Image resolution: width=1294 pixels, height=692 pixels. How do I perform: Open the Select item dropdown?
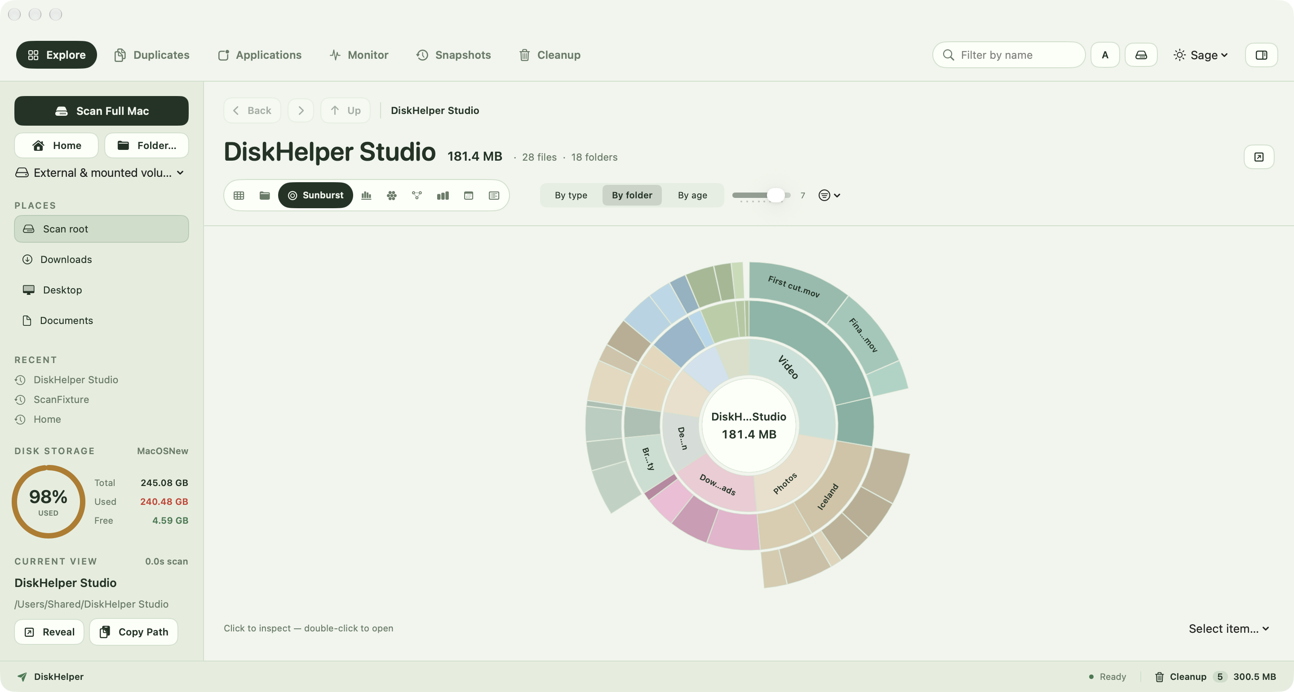(1229, 629)
